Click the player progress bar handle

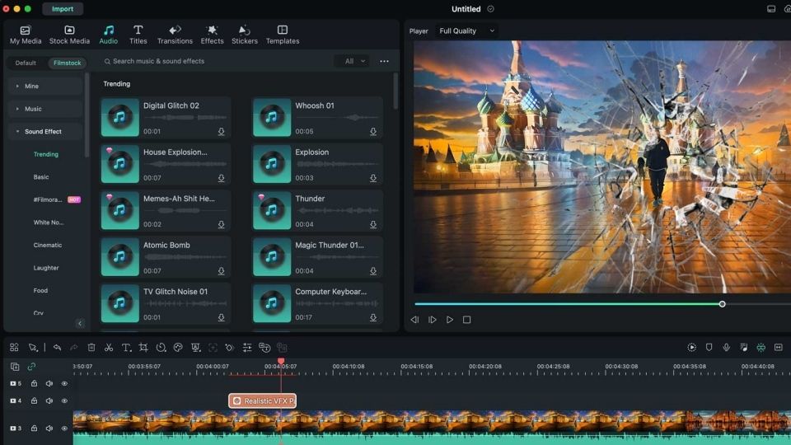point(722,304)
